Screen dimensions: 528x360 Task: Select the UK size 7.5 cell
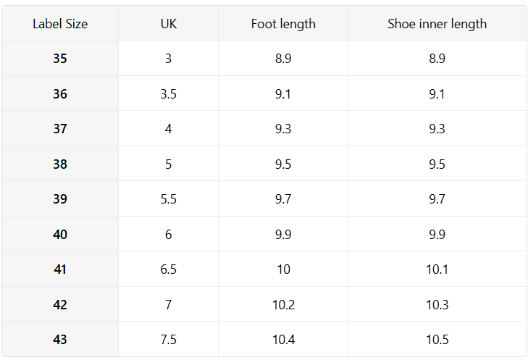[168, 339]
